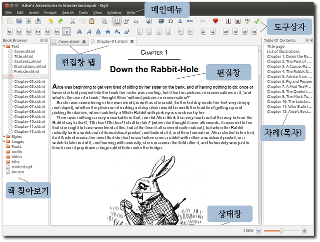Open the File menu
The width and height of the screenshot is (320, 242).
click(x=8, y=13)
